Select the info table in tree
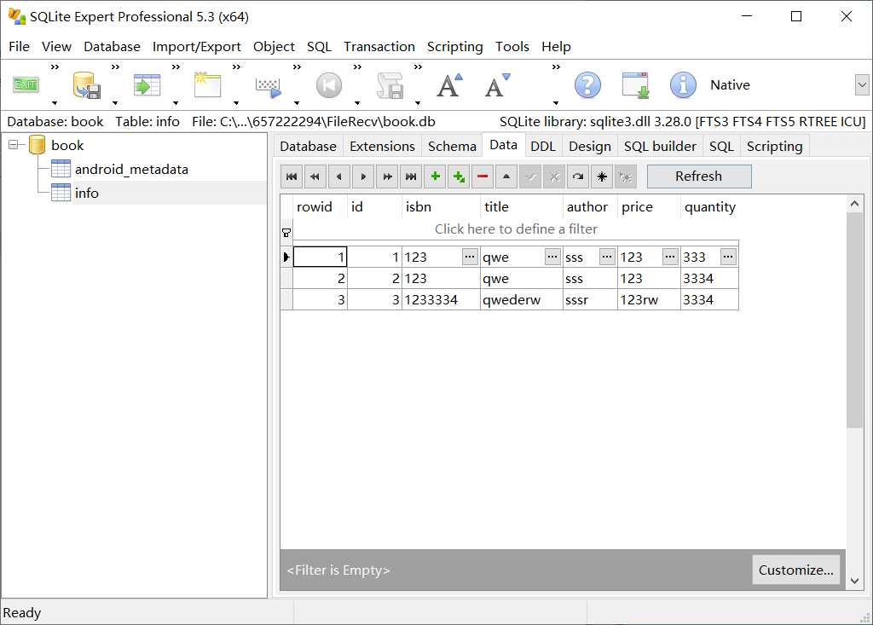 pyautogui.click(x=87, y=194)
